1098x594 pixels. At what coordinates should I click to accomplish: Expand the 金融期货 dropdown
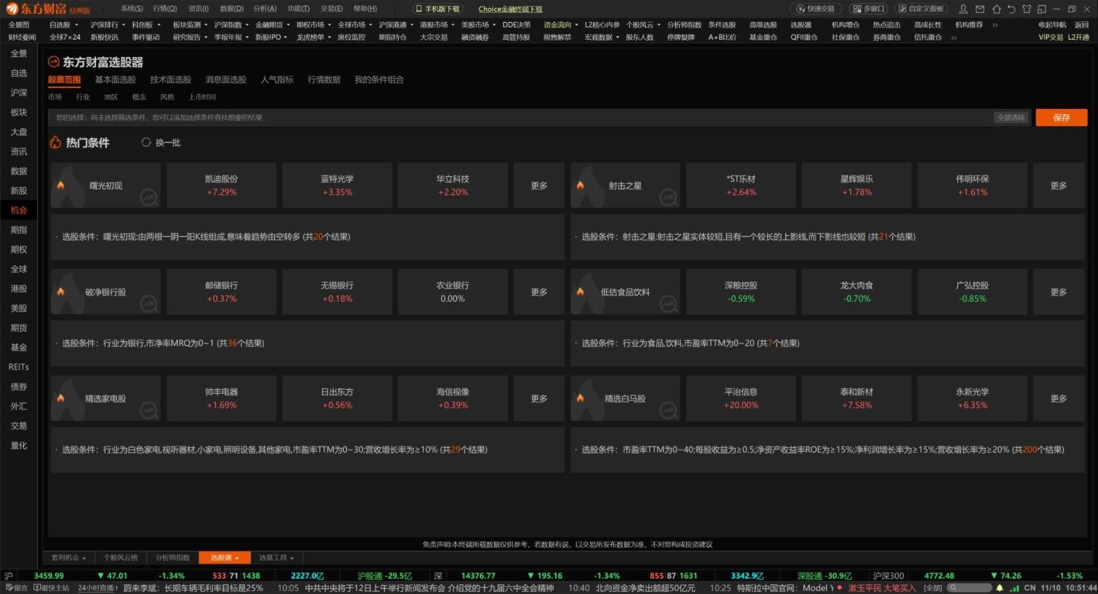tap(288, 25)
